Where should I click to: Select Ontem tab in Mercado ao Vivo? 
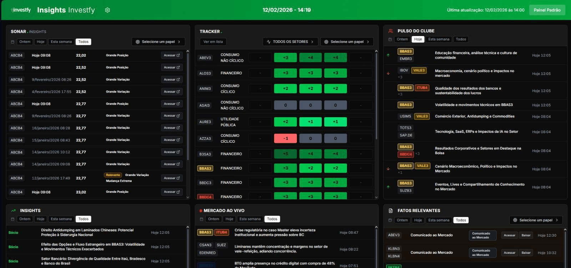(x=213, y=219)
